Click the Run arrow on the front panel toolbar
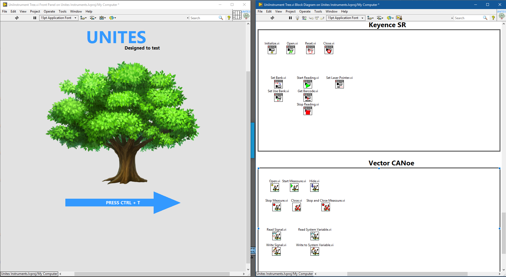The height and width of the screenshot is (277, 506). pos(17,18)
